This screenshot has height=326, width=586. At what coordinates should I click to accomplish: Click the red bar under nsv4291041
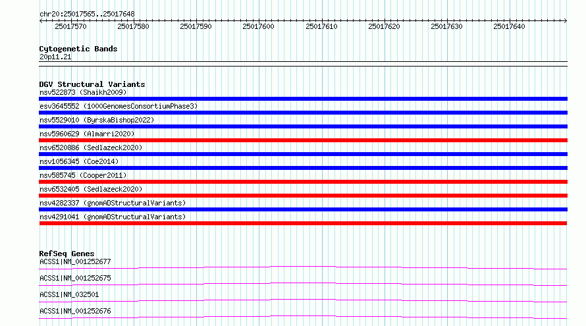(303, 223)
